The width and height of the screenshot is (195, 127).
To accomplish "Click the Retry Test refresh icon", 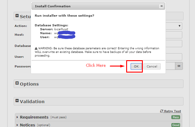I will tap(162, 111).
